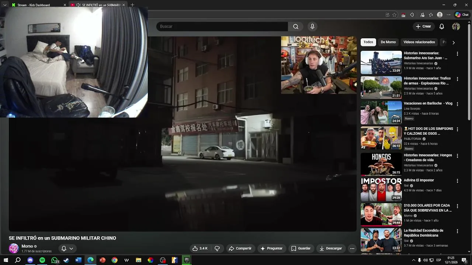The width and height of the screenshot is (472, 265).
Task: Open the YouTube account avatar menu
Action: click(x=456, y=26)
